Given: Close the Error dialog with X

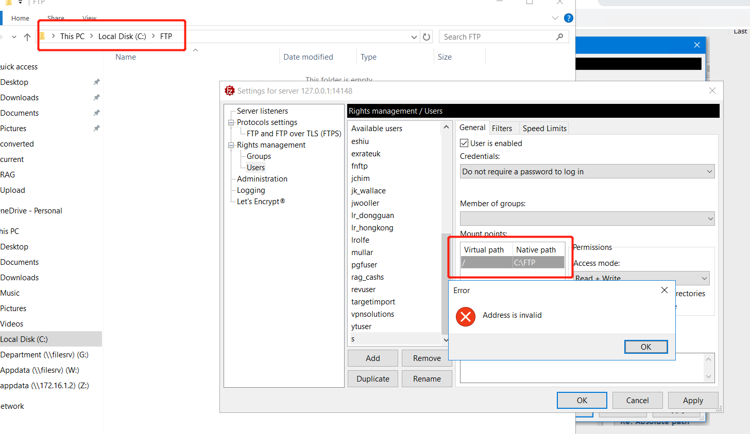Looking at the screenshot, I should click(664, 290).
